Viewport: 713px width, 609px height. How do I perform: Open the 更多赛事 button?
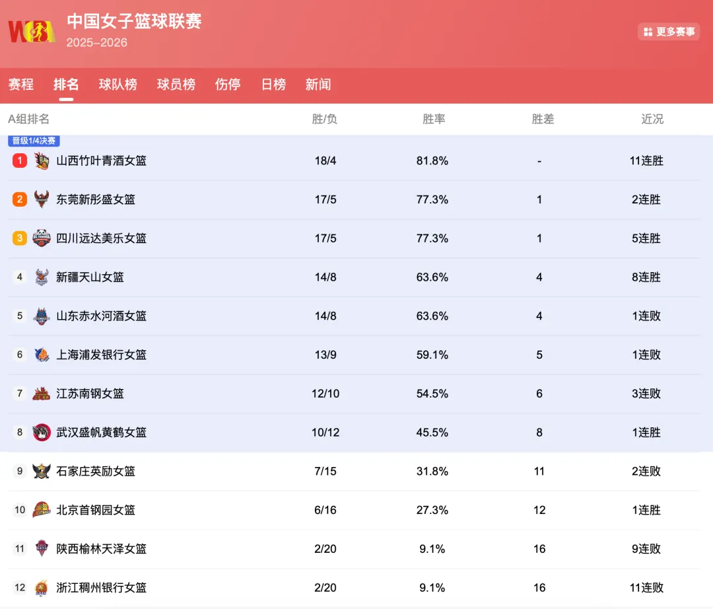coord(668,32)
